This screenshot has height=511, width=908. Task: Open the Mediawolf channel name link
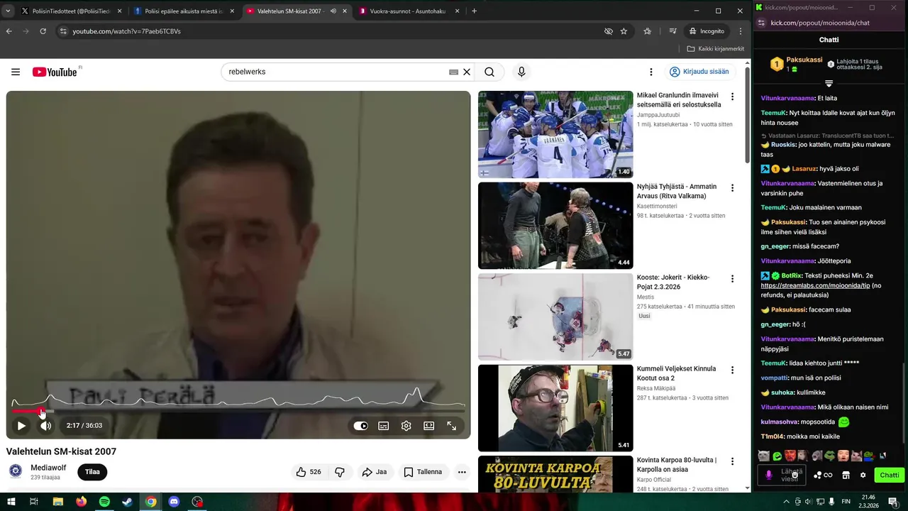pyautogui.click(x=48, y=468)
